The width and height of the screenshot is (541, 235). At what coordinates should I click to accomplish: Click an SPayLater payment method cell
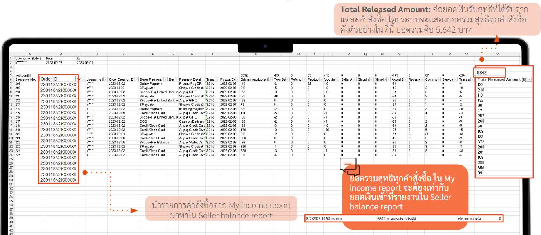pos(145,88)
